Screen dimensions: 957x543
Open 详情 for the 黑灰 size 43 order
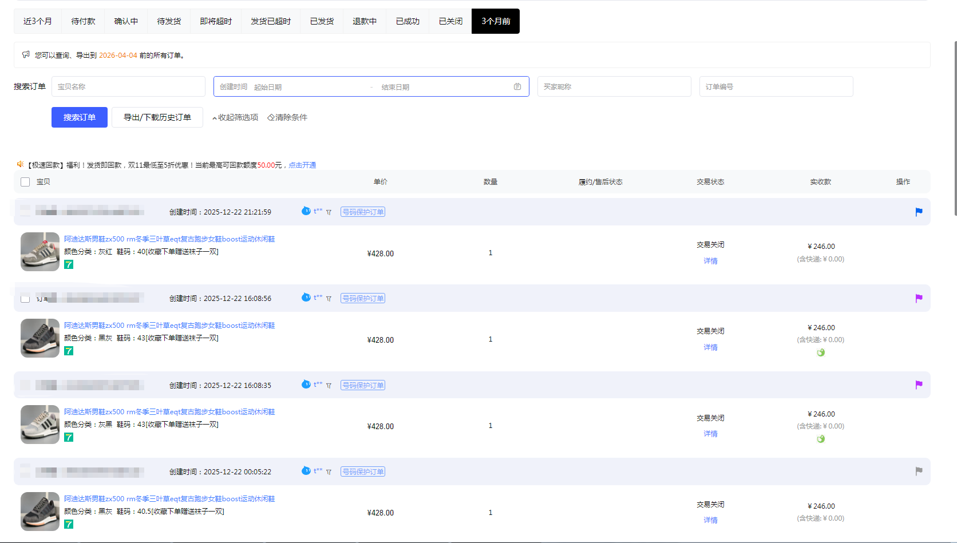point(710,347)
